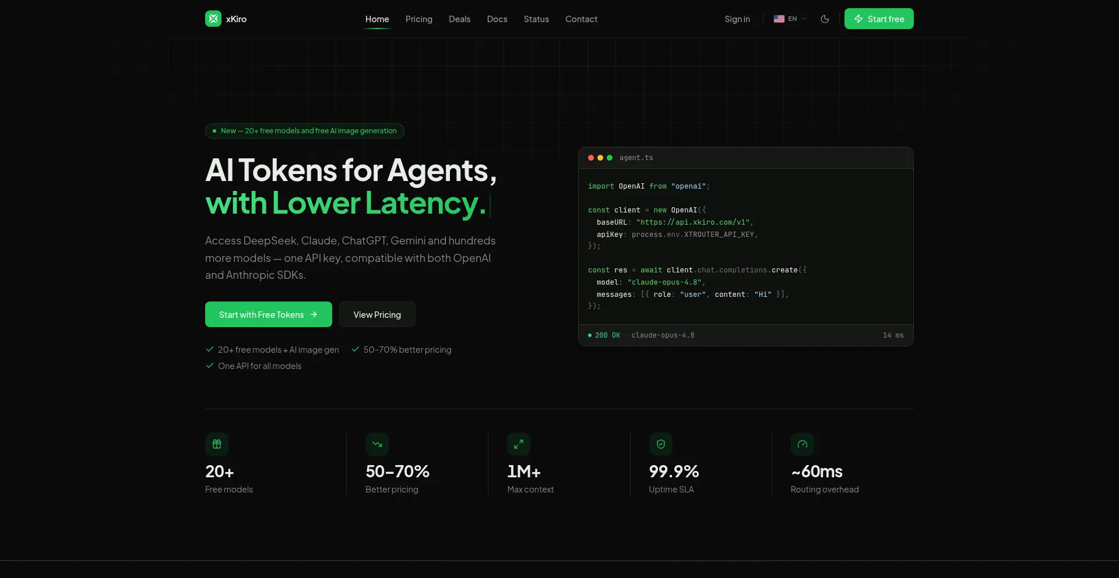Screen dimensions: 1119x578
Task: Click the 200 OK status text
Action: click(607, 335)
